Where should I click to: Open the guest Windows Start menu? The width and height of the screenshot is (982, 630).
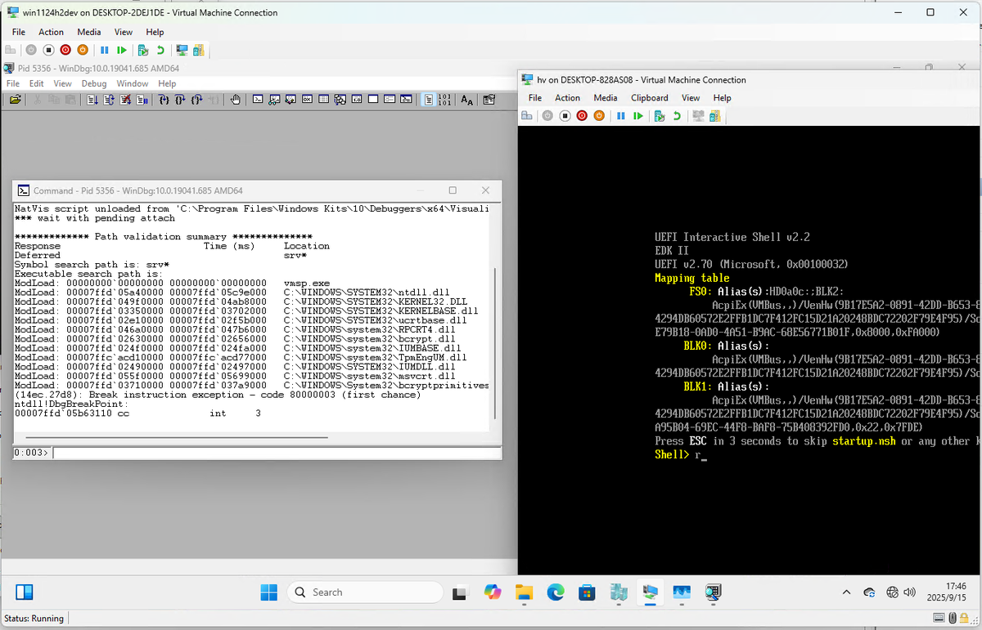[269, 592]
